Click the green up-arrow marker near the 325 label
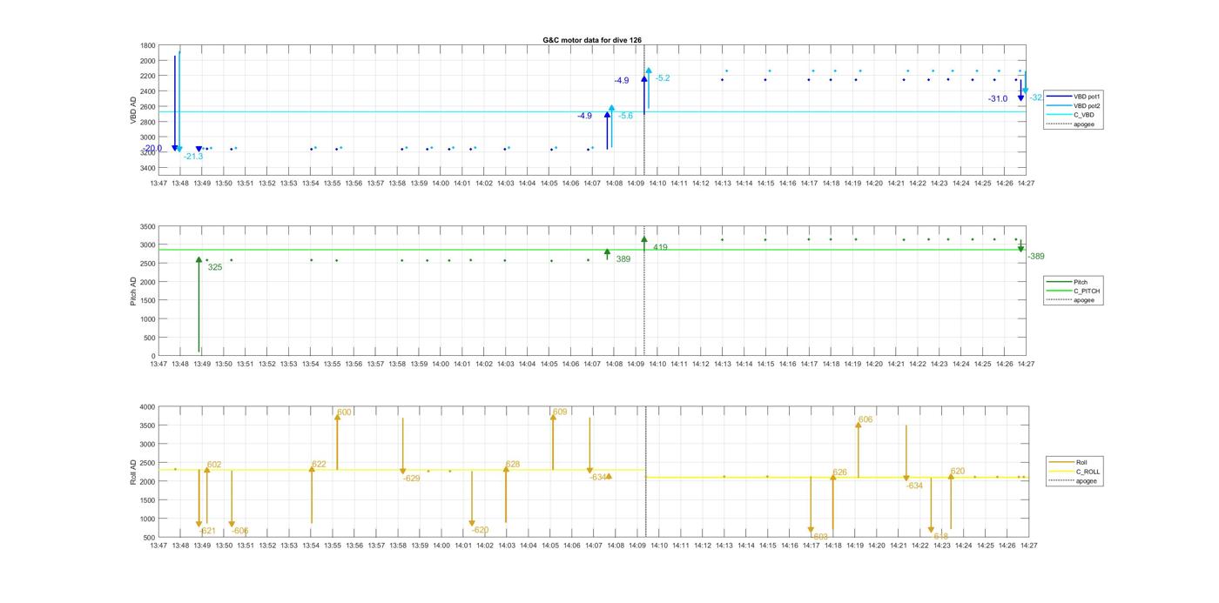 [199, 260]
